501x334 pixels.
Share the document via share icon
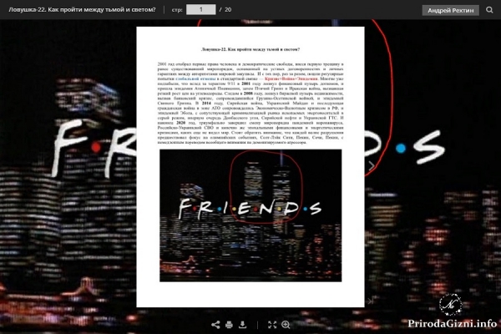tap(215, 325)
